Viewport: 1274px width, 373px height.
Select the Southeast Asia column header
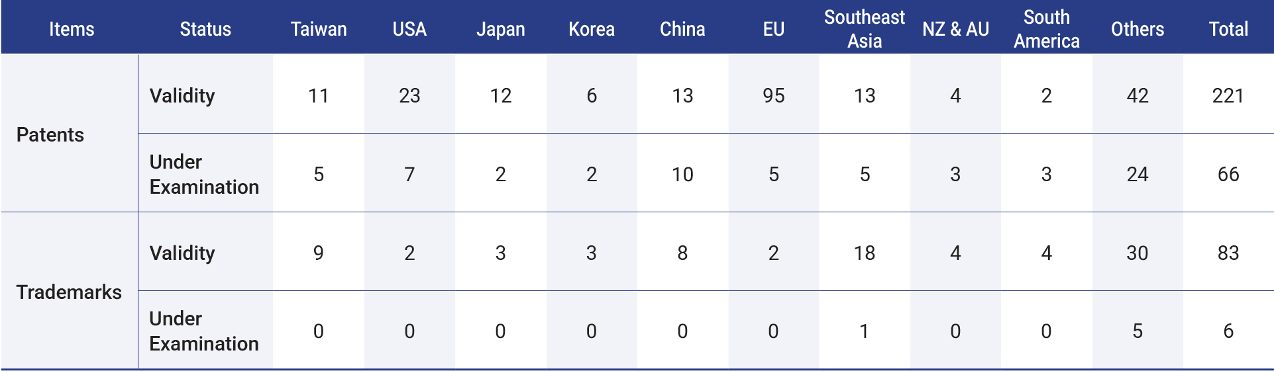(864, 29)
